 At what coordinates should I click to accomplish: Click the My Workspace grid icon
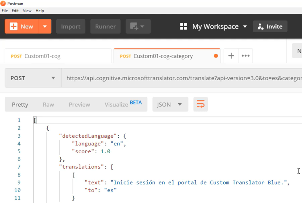coord(183,26)
